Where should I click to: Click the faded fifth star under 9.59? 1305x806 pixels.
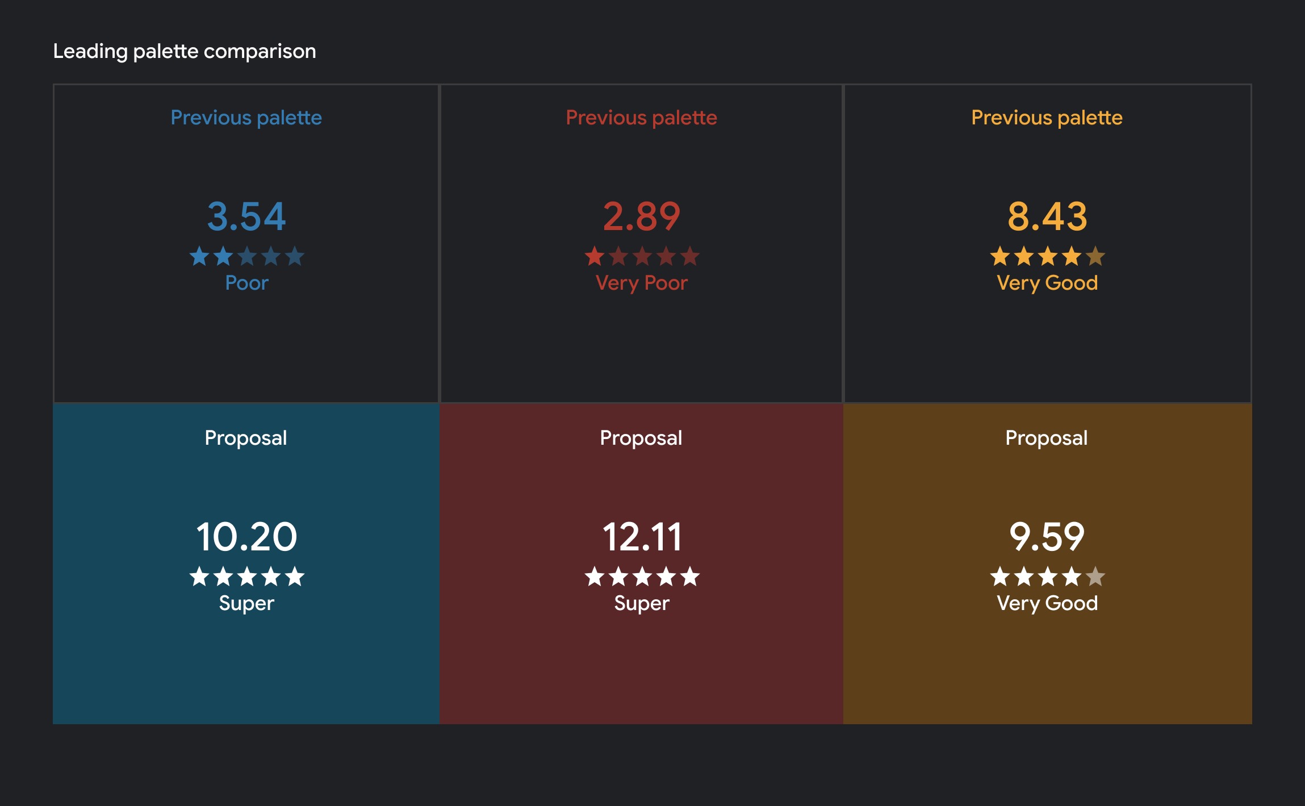tap(1095, 577)
